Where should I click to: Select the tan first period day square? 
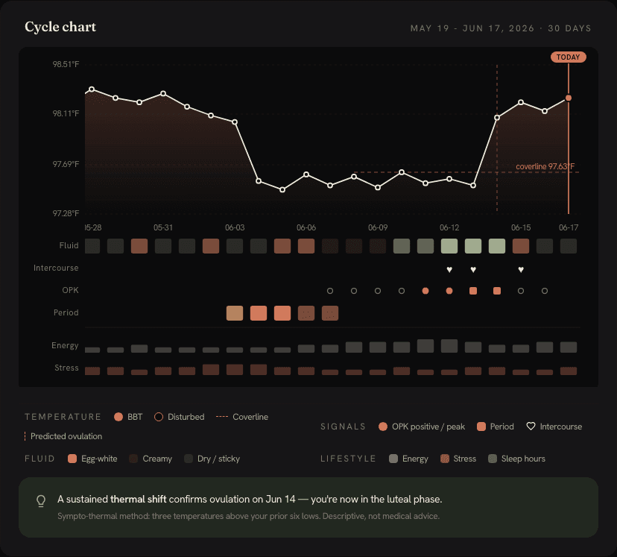(x=235, y=313)
